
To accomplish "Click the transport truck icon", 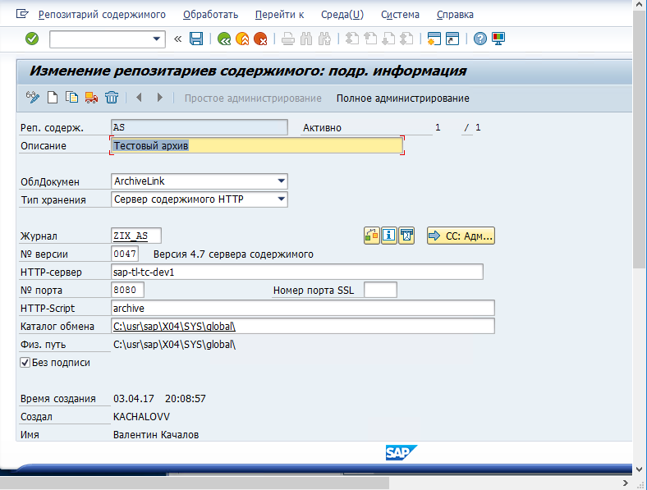I will click(91, 98).
